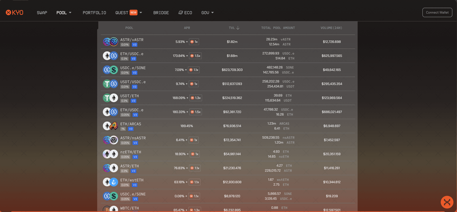The height and width of the screenshot is (212, 457).
Task: Click the $623,709.303 TVL value
Action: (232, 70)
